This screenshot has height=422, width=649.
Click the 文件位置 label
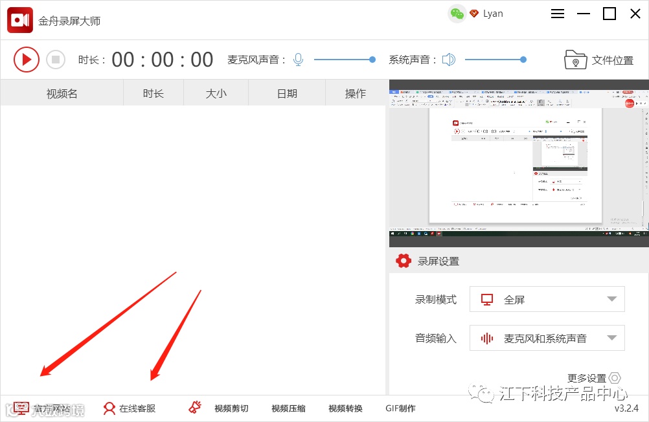613,60
